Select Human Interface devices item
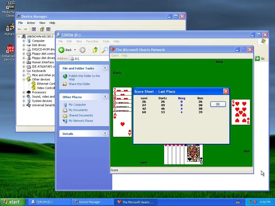This screenshot has height=206, width=275. coord(43,62)
